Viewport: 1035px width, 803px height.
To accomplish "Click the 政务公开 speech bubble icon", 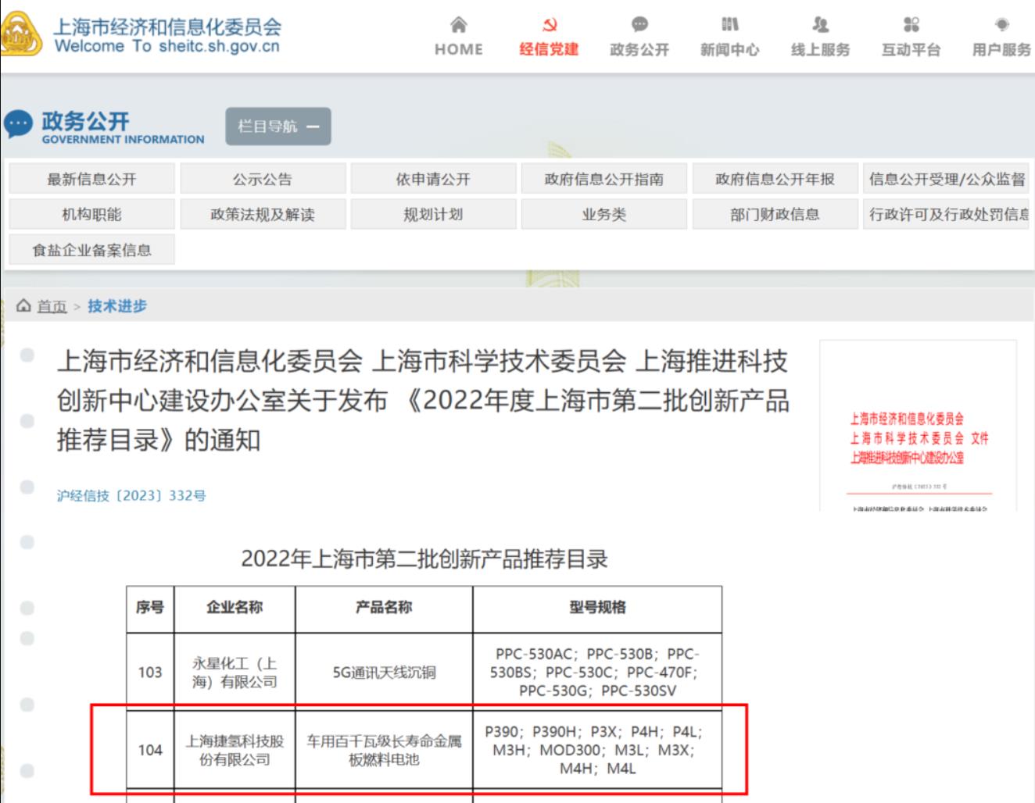I will pos(641,26).
